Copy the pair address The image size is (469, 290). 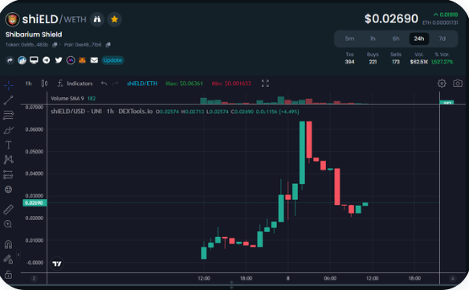point(108,45)
